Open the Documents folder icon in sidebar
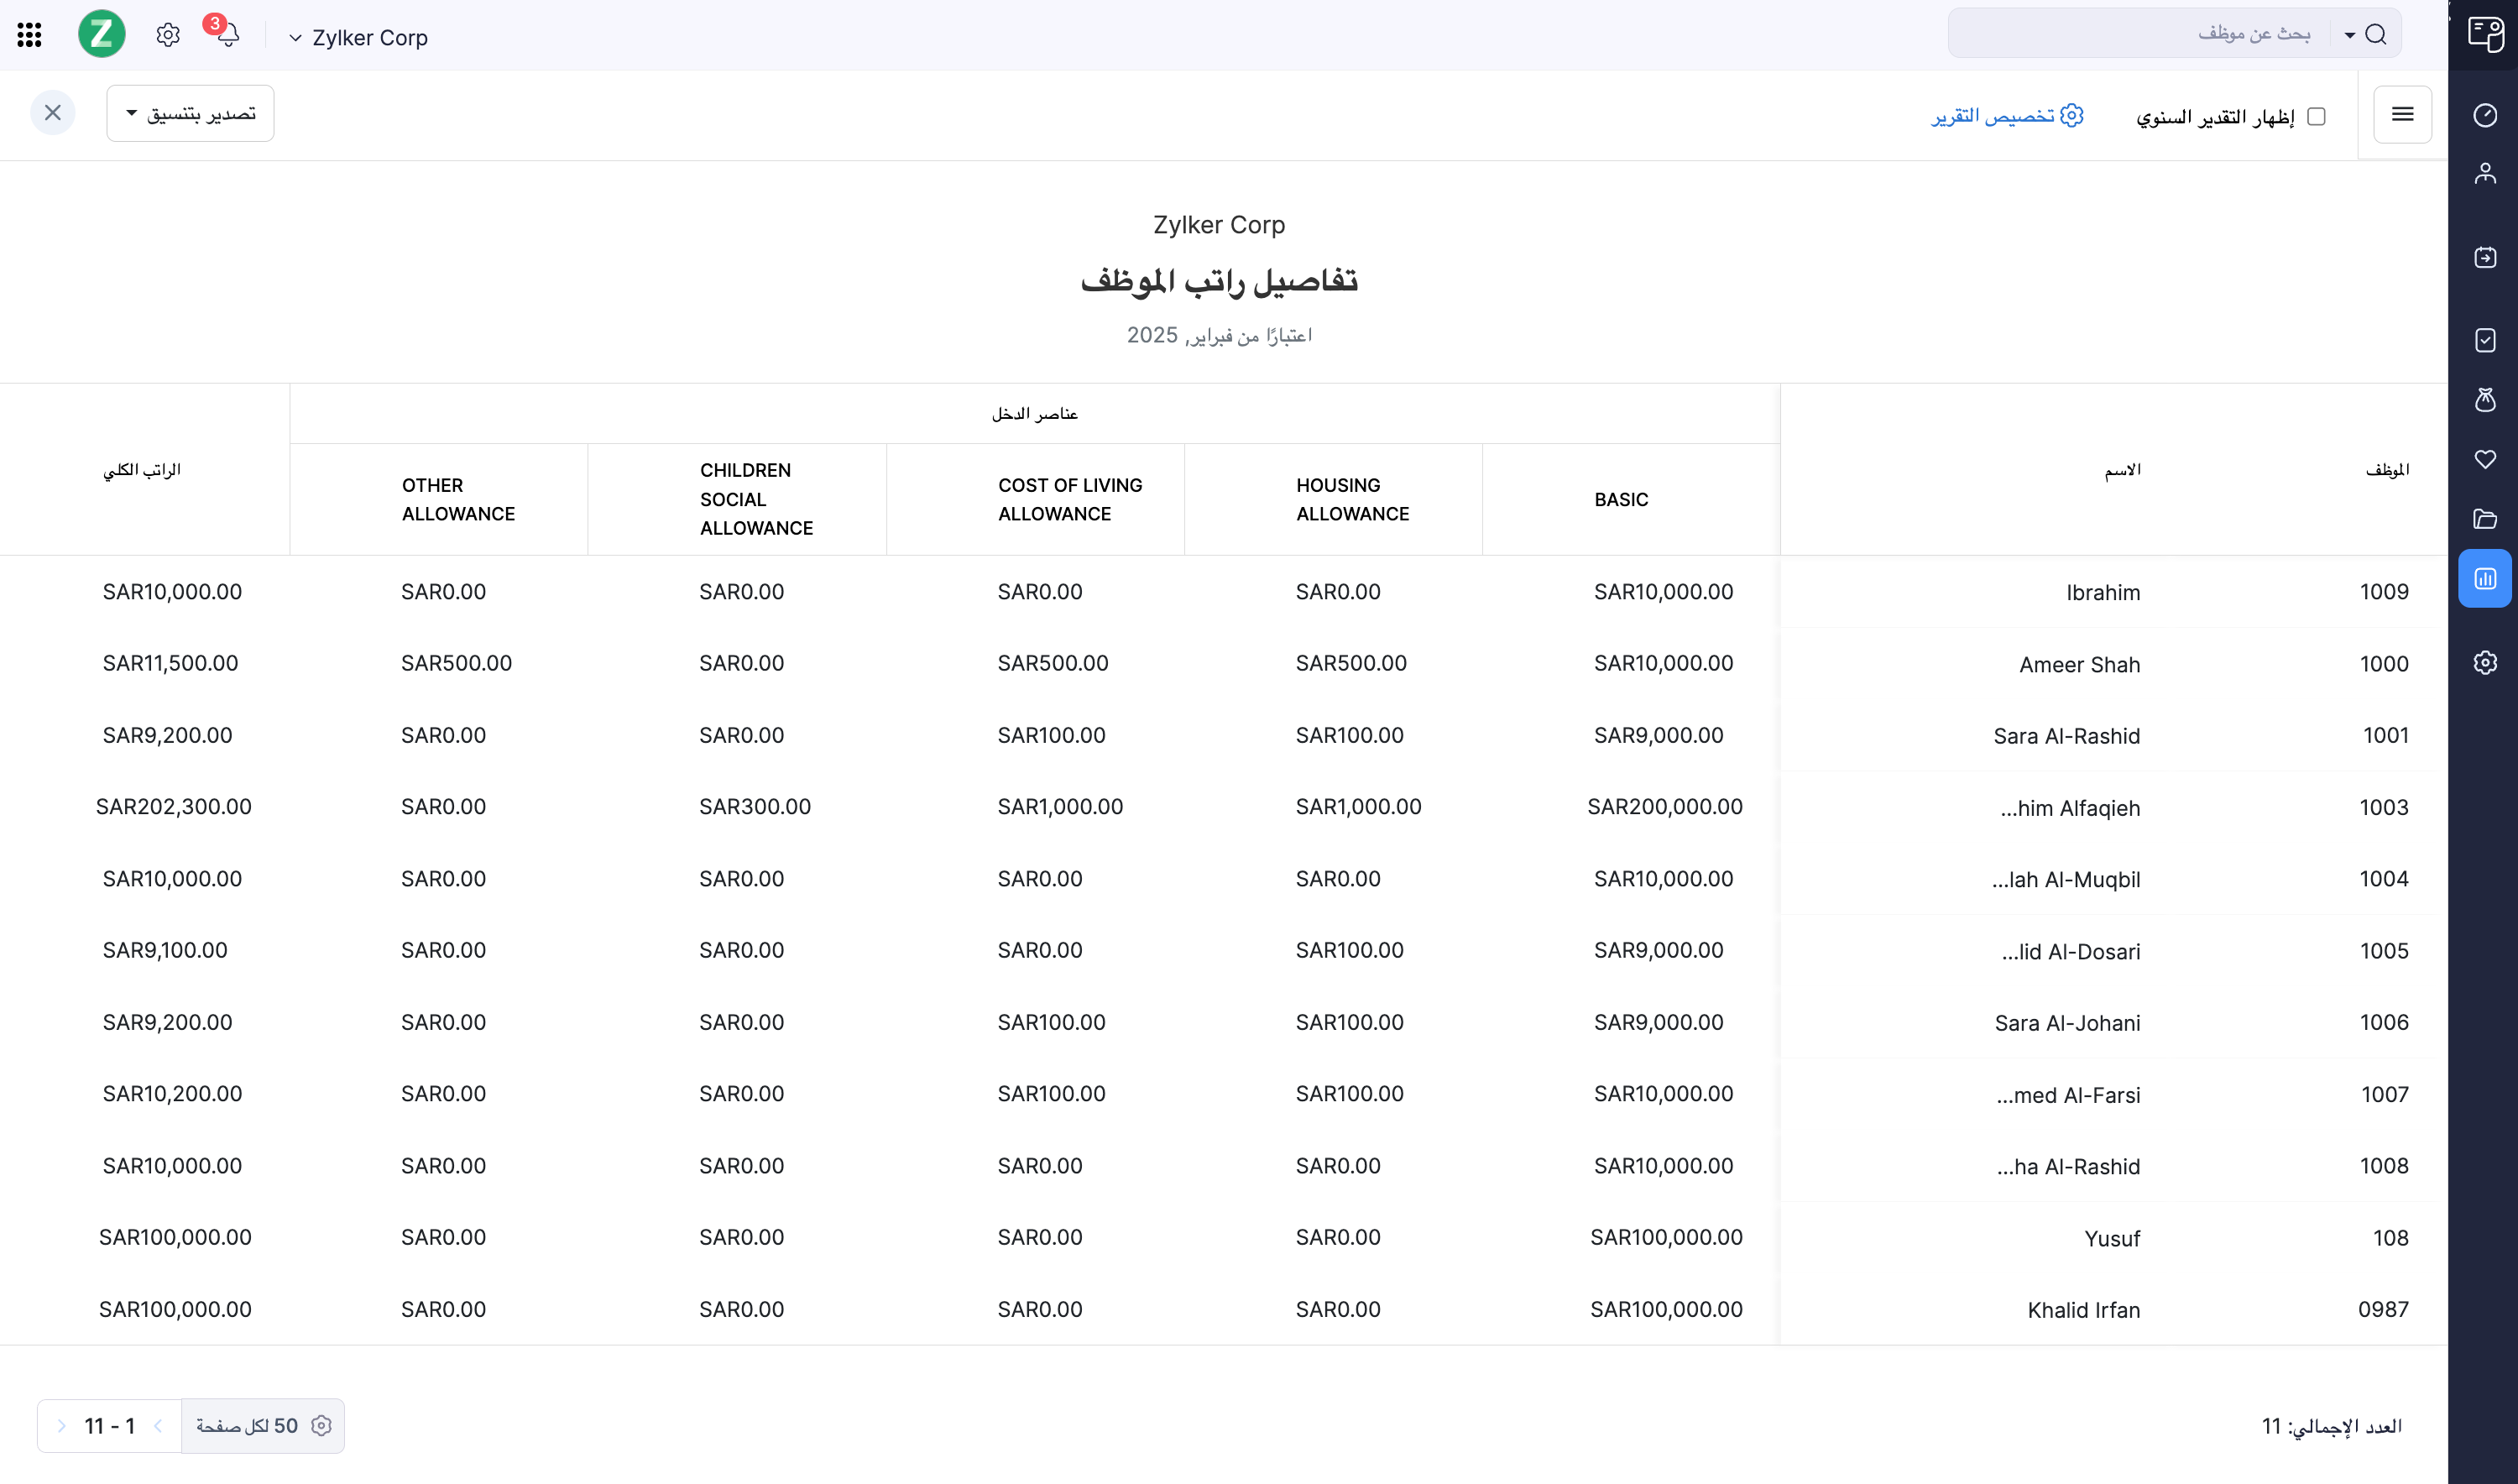 click(2486, 519)
